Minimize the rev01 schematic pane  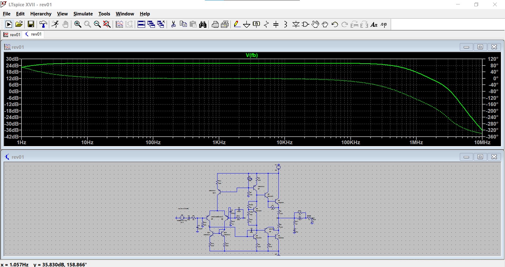[466, 157]
